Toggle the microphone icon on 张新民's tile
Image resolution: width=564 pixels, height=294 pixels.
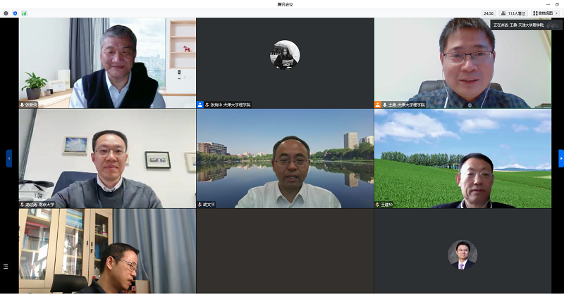click(x=23, y=105)
